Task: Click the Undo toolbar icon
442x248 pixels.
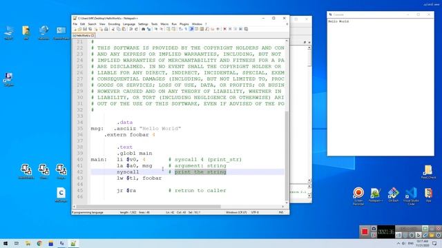Action: [x=131, y=29]
